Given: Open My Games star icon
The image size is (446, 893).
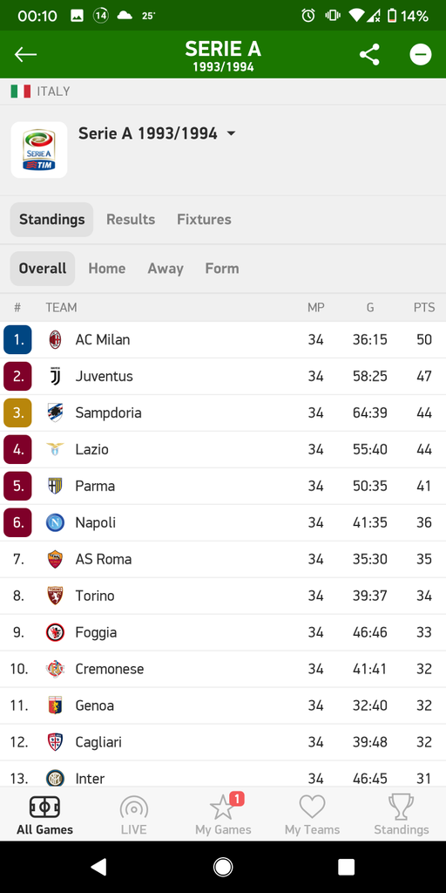Looking at the screenshot, I should pos(223,807).
